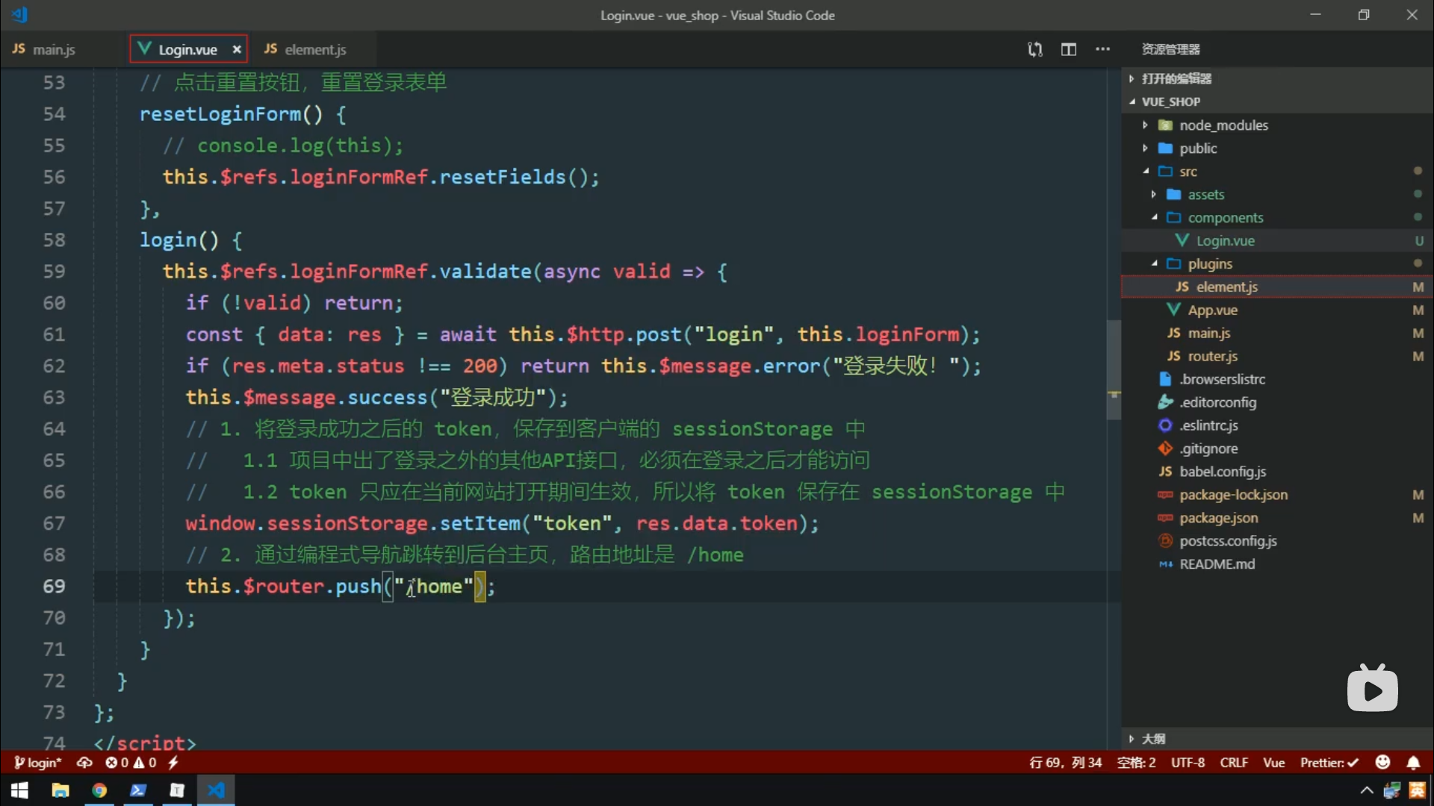Open the errors and warnings count
Screen dimensions: 1434x806
[131, 763]
